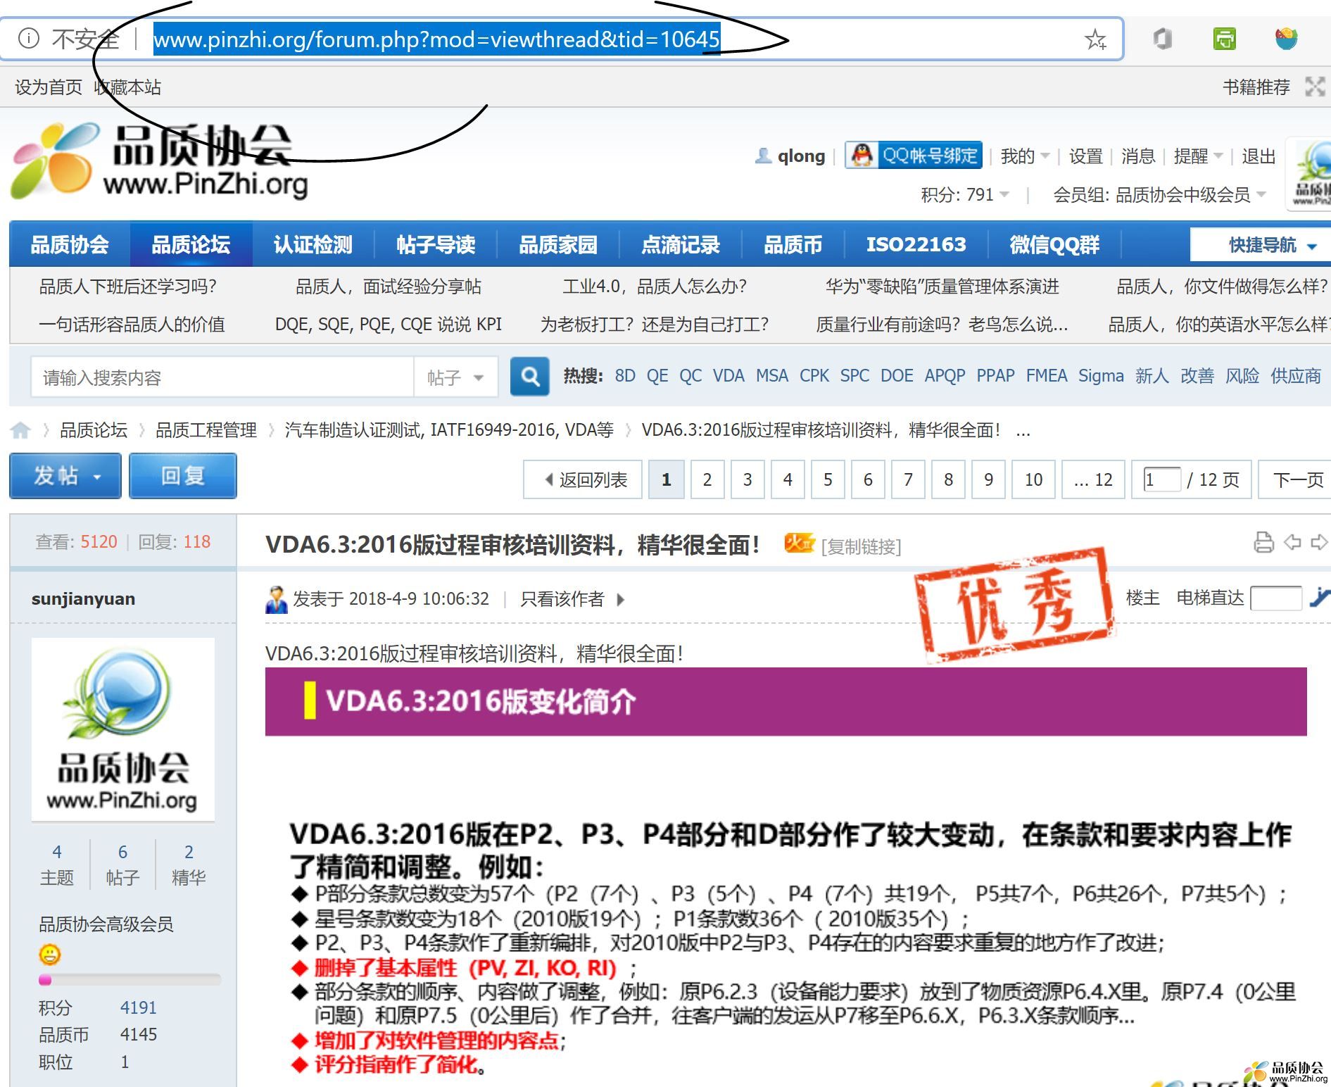The height and width of the screenshot is (1087, 1331).
Task: Click username qlong link
Action: click(x=801, y=156)
